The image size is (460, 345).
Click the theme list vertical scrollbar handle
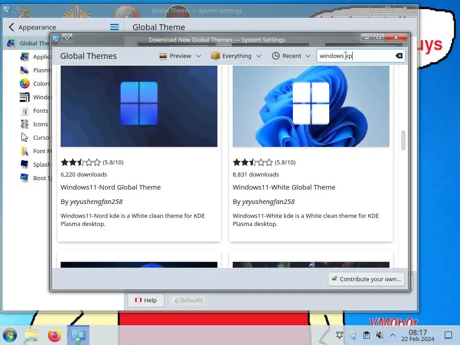(403, 140)
